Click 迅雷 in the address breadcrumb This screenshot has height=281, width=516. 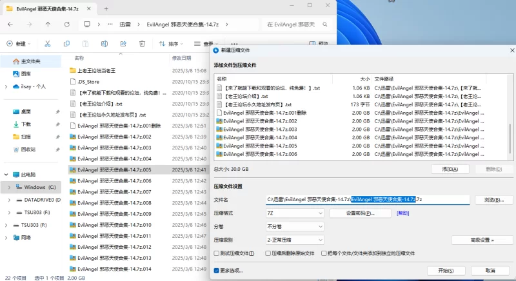coord(125,24)
